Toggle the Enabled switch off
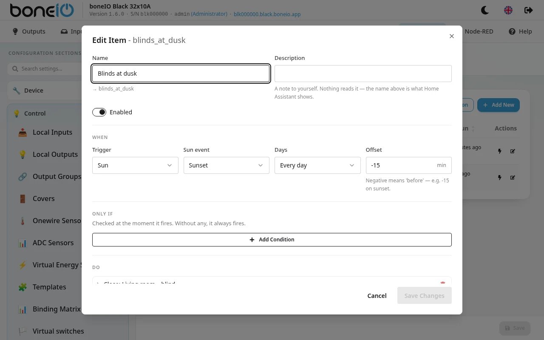544x340 pixels. pos(99,112)
